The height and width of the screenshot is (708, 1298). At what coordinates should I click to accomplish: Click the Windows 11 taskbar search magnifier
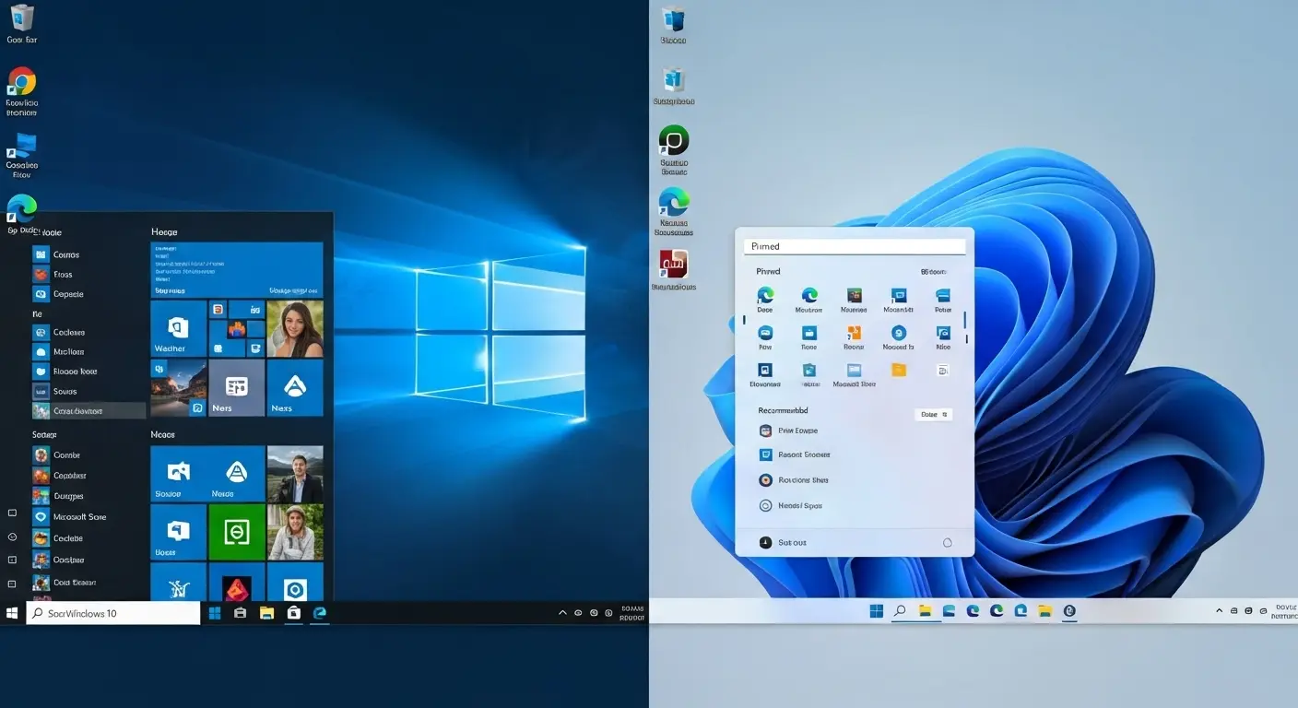pos(900,610)
